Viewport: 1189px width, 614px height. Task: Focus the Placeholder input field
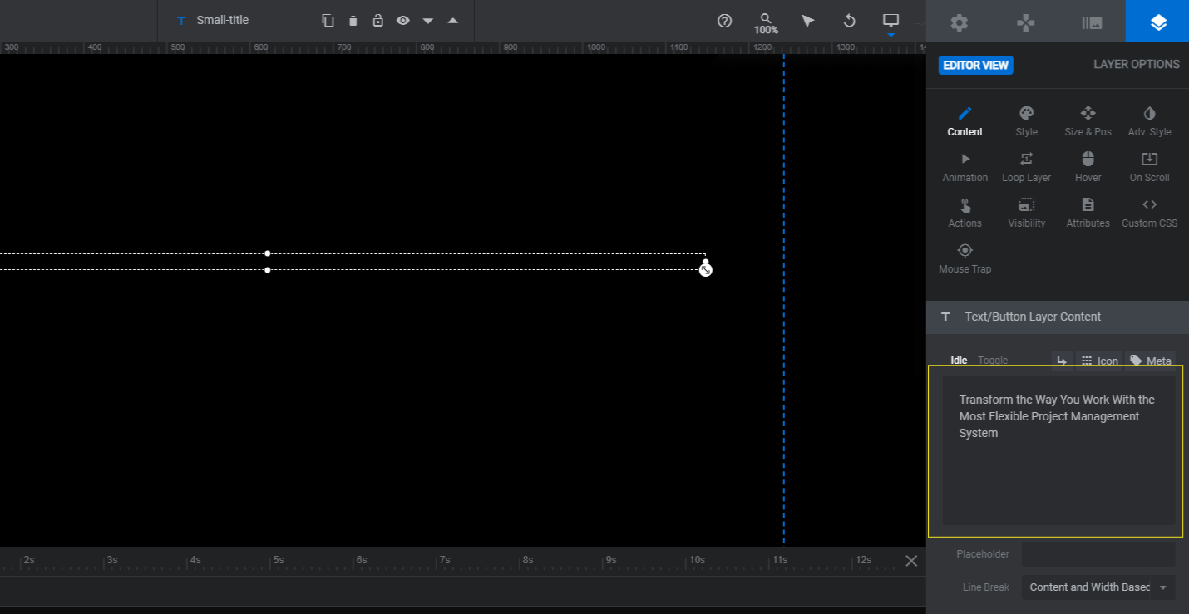pos(1098,554)
